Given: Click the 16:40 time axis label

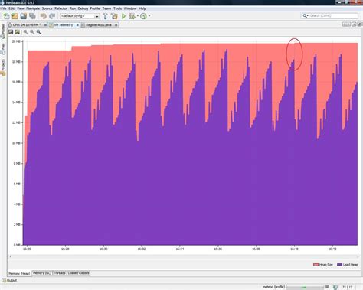Looking at the screenshot, I should (294, 249).
